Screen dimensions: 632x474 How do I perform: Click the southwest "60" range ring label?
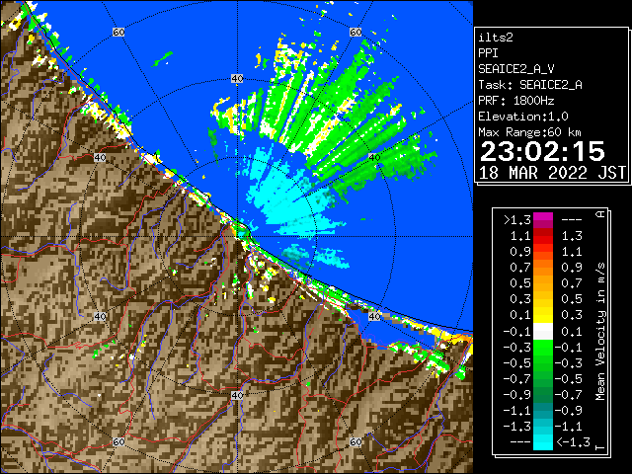(118, 442)
